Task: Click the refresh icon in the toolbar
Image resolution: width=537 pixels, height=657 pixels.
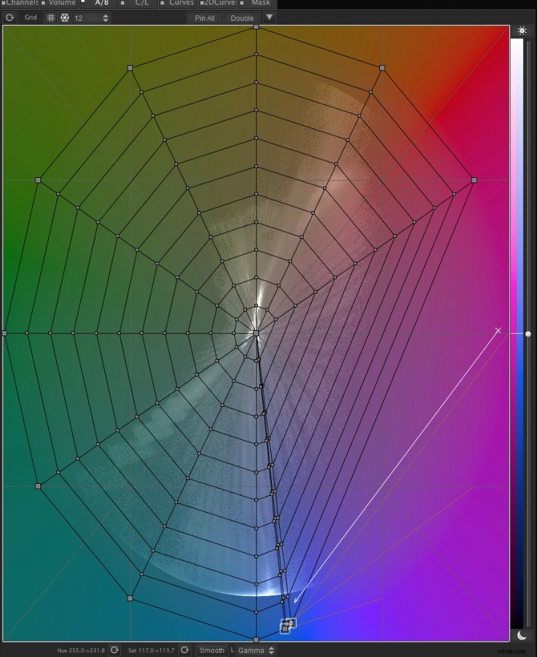Action: [9, 17]
